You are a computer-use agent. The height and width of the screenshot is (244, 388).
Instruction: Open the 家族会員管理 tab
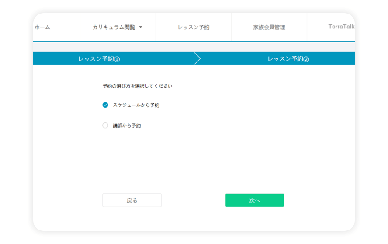click(x=269, y=27)
